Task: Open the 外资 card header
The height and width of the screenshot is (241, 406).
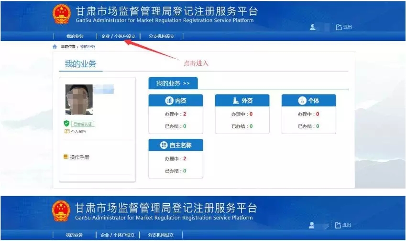Action: coord(242,101)
